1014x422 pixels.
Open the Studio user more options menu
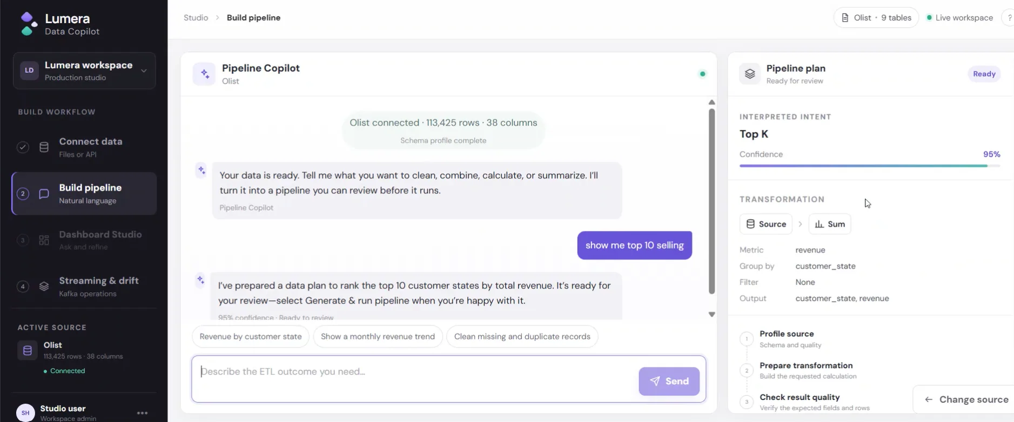pyautogui.click(x=143, y=413)
